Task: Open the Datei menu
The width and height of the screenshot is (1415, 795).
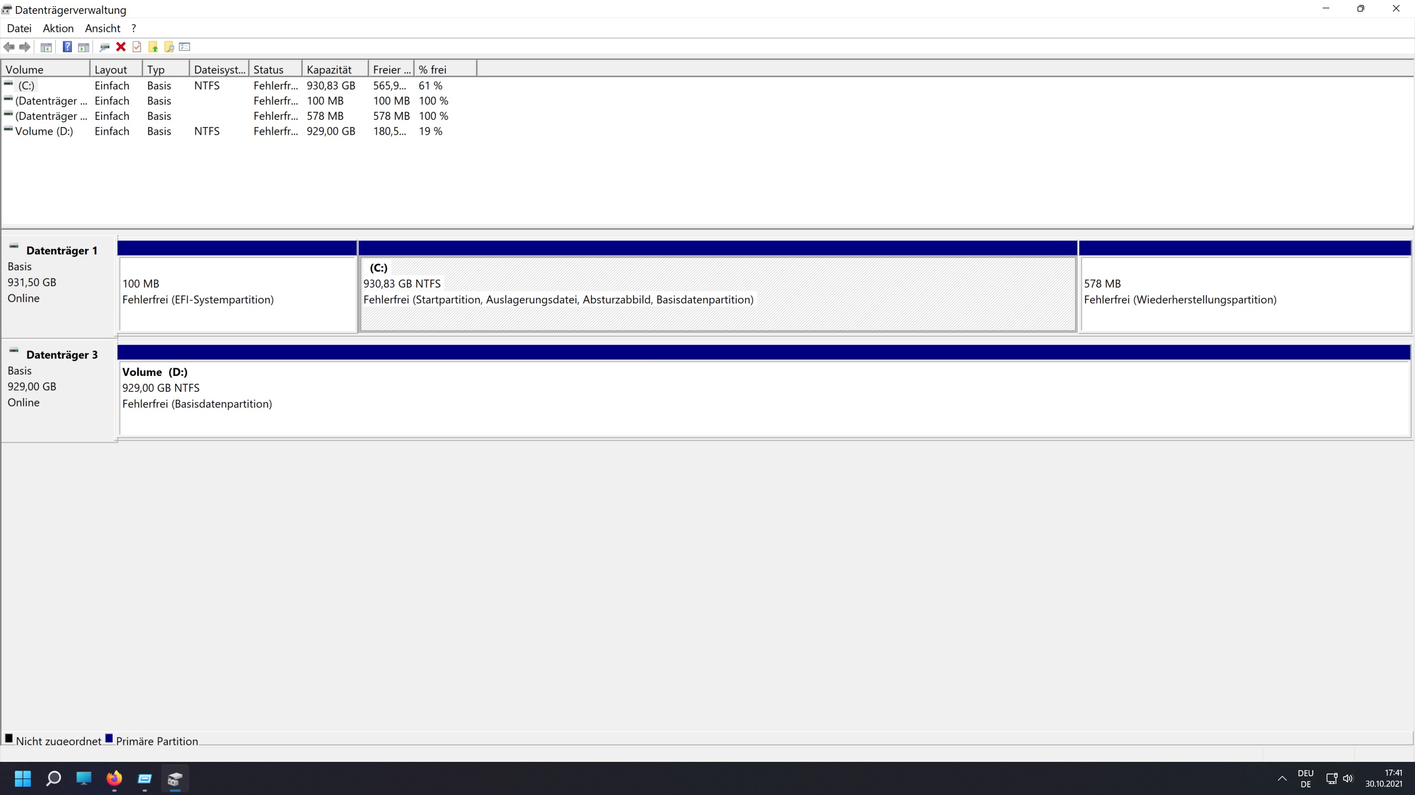Action: tap(19, 28)
